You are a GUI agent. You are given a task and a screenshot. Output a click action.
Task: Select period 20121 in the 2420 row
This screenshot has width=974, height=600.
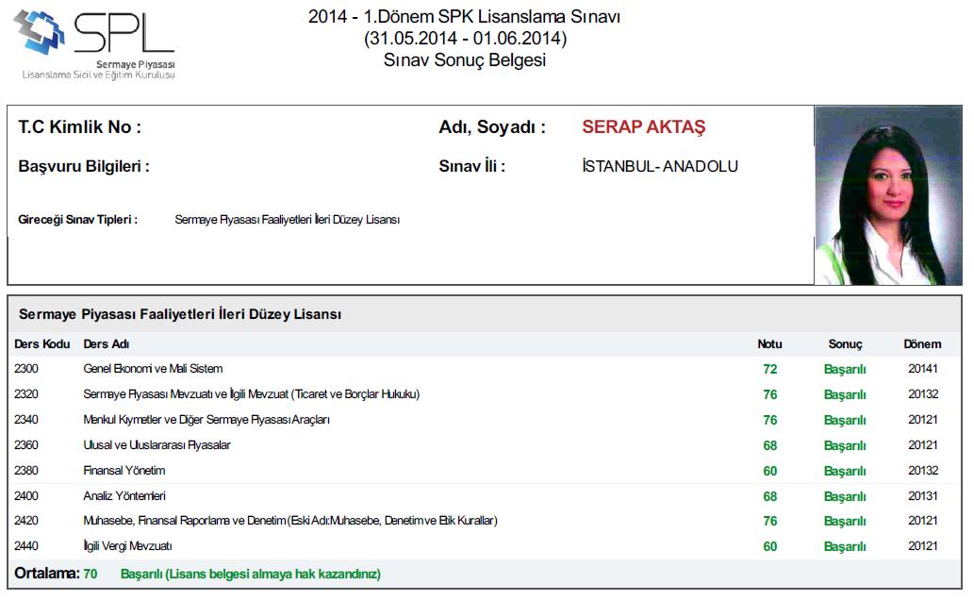point(922,521)
